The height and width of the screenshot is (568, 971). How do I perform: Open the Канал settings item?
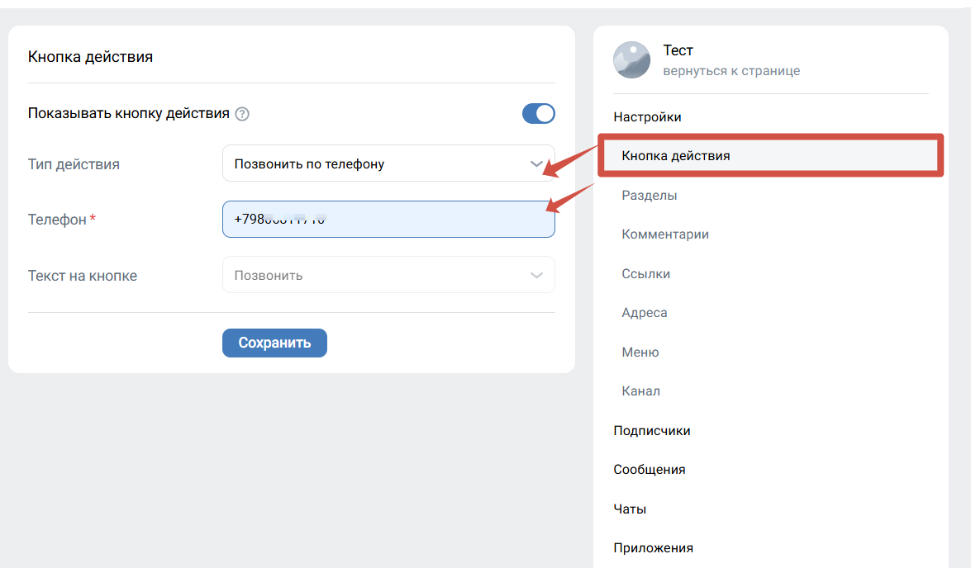coord(641,391)
